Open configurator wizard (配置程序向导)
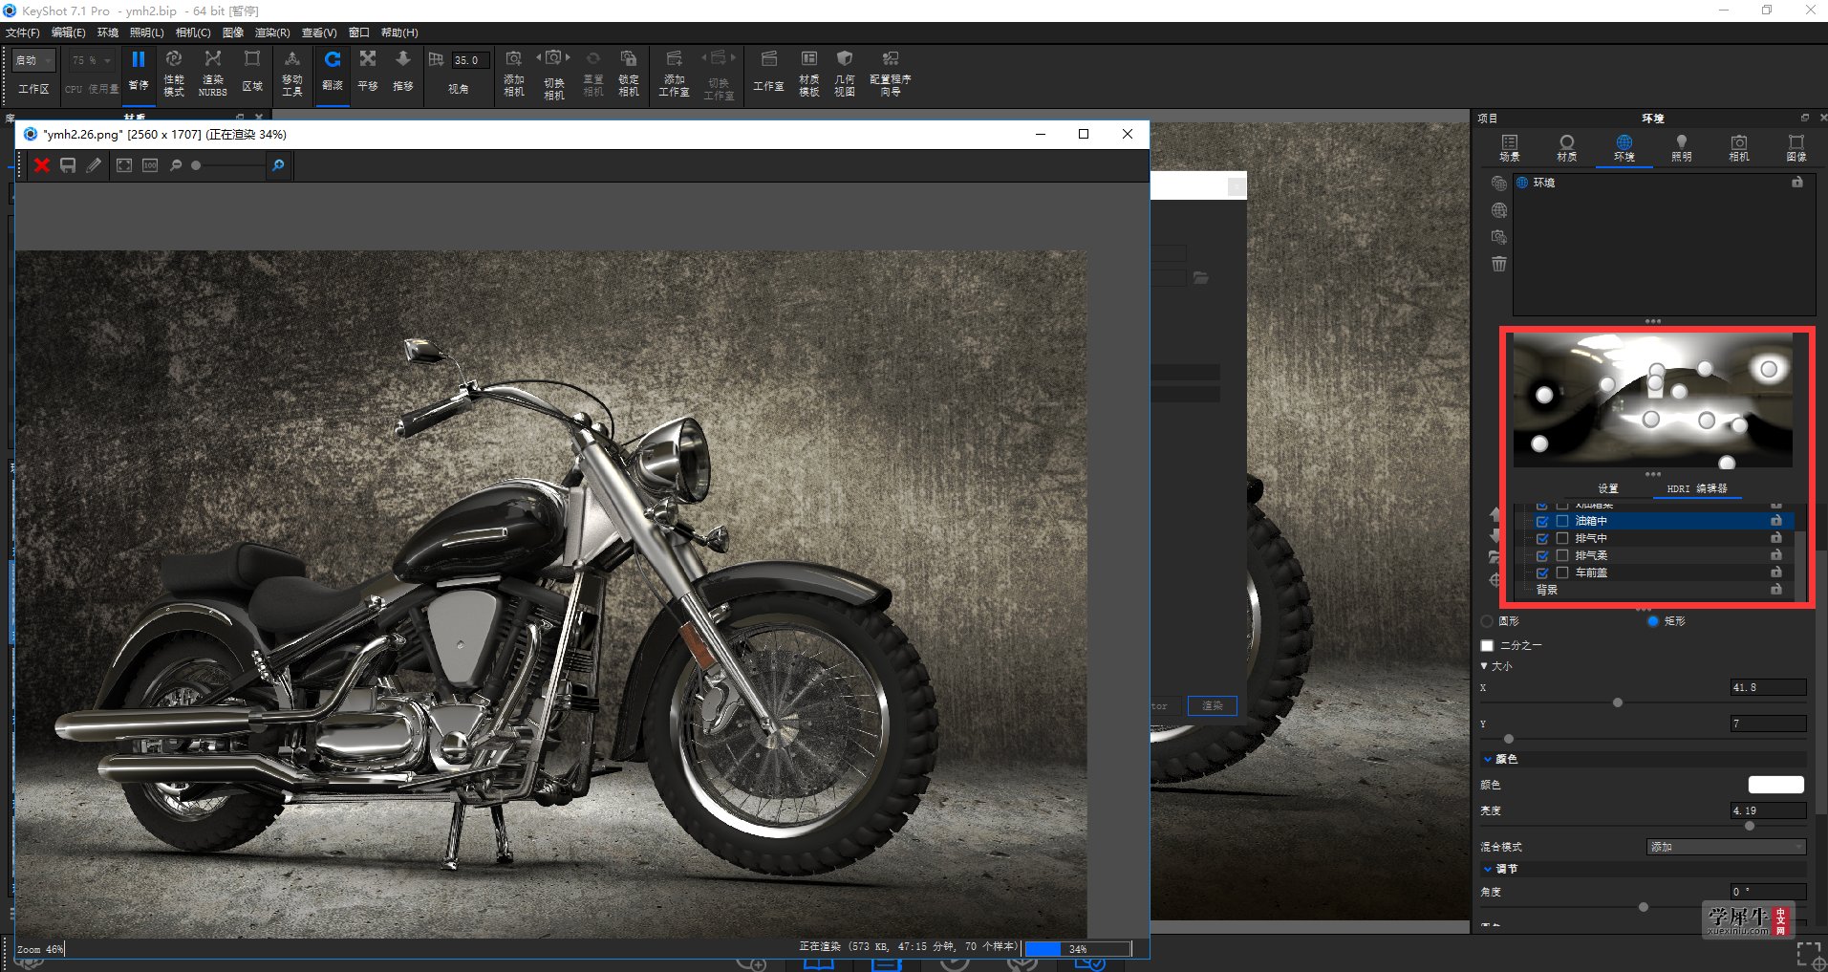Viewport: 1828px width, 972px height. [891, 74]
